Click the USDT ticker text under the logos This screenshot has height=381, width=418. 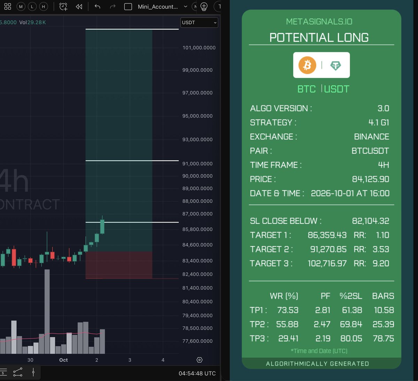(x=336, y=89)
